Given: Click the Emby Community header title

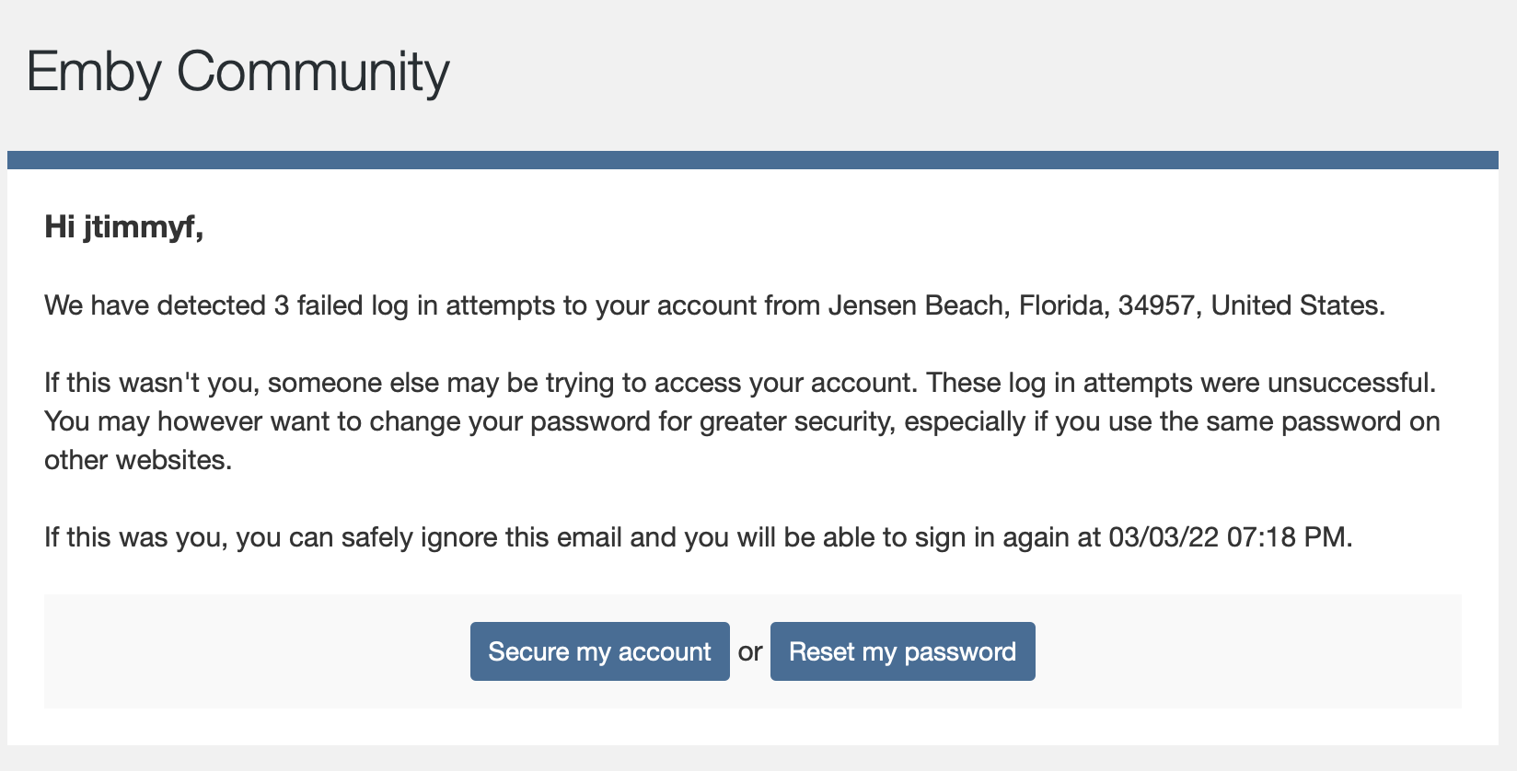Looking at the screenshot, I should tap(237, 72).
